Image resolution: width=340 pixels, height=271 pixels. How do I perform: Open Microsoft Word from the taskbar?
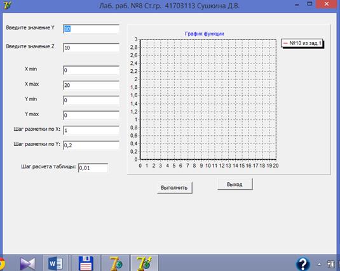[55, 263]
